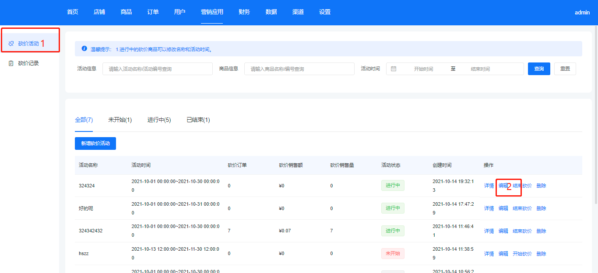Pick the 开始时间 date field

point(423,69)
